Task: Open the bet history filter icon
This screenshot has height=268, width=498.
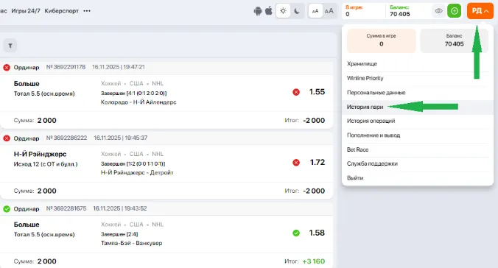Action: [x=10, y=46]
